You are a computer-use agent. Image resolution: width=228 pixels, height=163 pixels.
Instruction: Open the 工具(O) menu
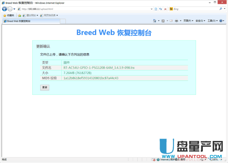[x=212, y=21]
